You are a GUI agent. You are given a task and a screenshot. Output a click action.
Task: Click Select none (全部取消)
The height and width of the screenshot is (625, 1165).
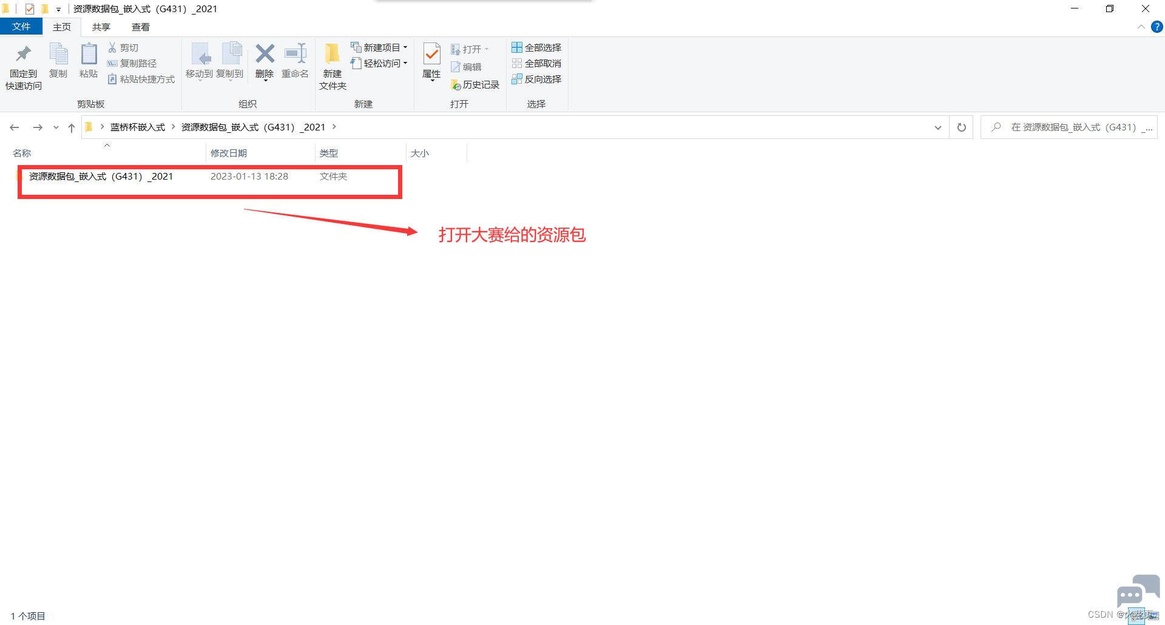coord(536,63)
